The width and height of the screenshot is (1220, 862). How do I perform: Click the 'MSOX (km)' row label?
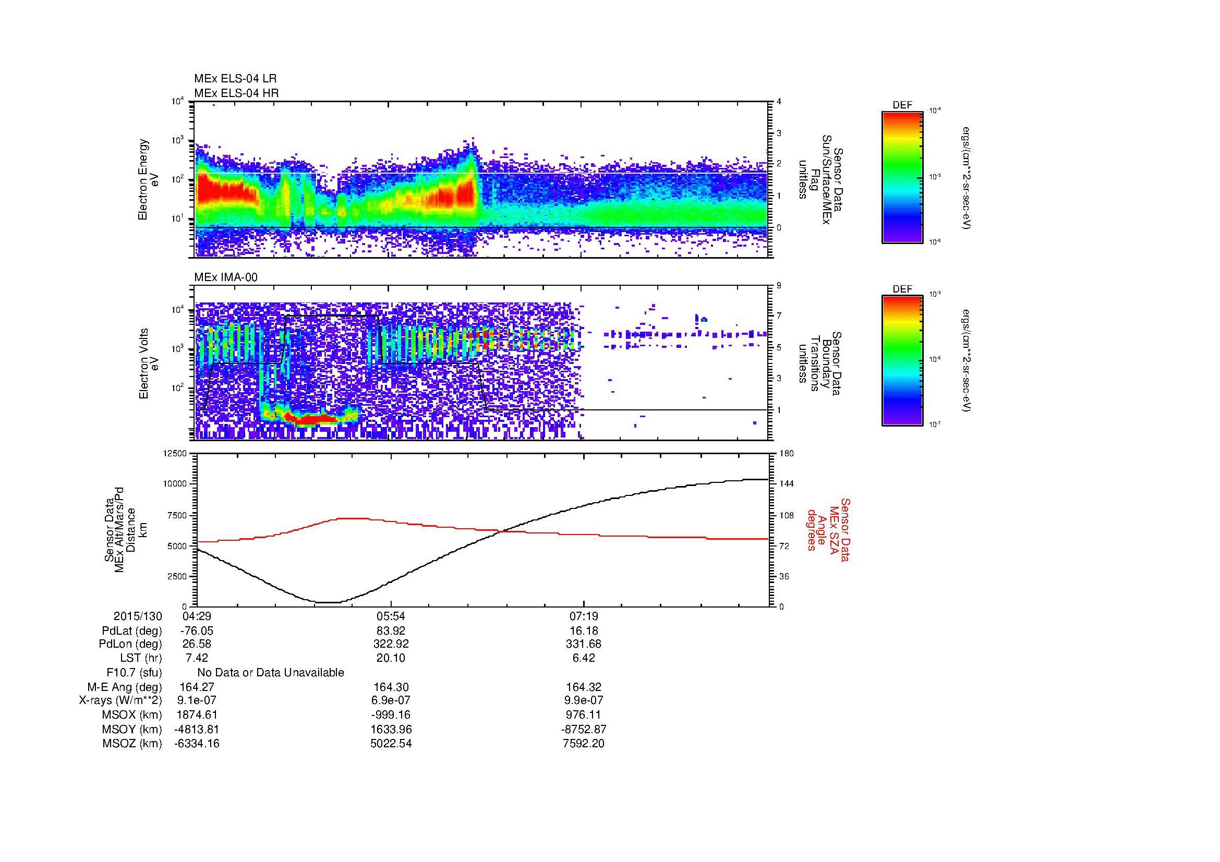(132, 715)
